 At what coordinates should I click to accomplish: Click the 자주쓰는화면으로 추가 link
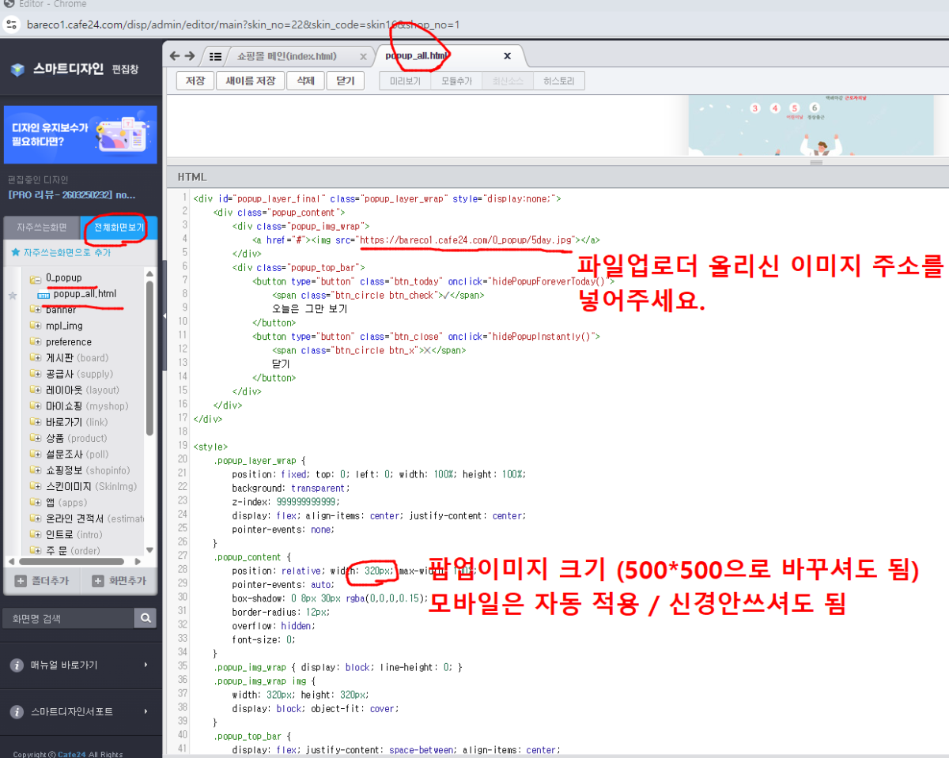(x=61, y=253)
